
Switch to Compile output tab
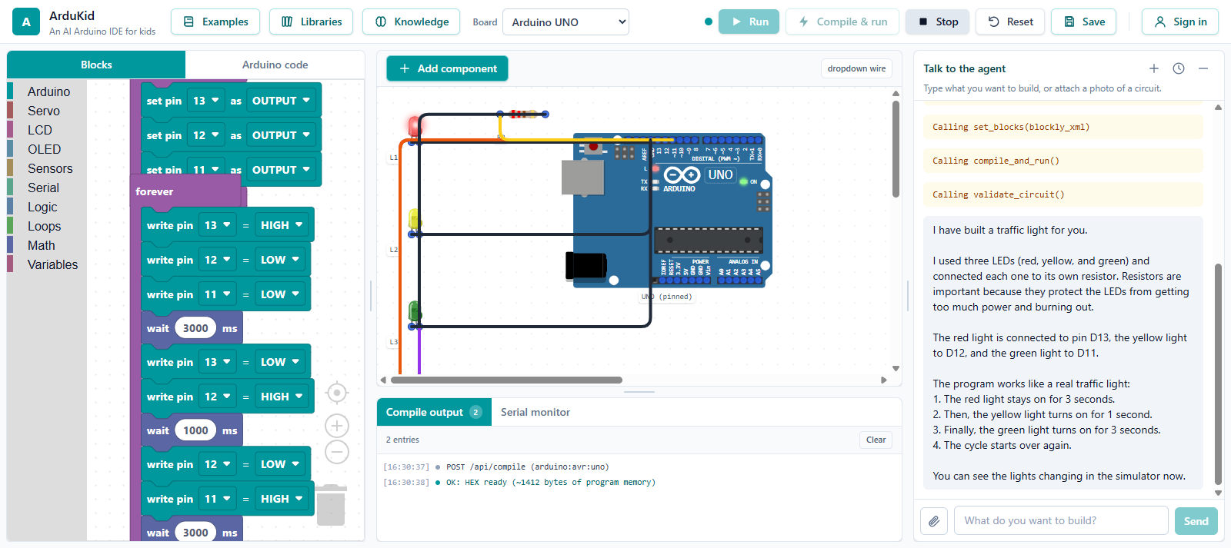433,412
